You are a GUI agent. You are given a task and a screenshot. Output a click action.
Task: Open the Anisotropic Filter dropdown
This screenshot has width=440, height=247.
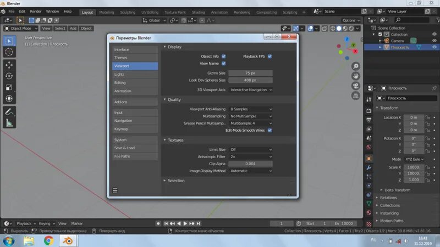251,157
